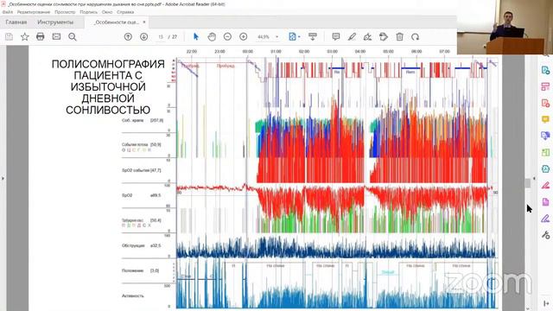Open the Редактирование menu

34,12
